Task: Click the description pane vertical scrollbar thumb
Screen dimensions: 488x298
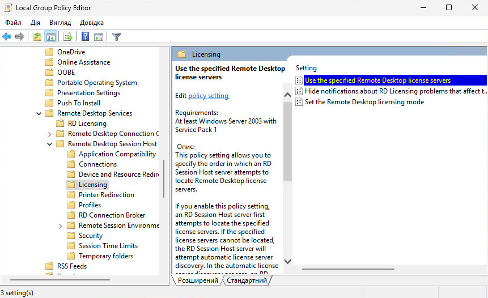Action: 287,142
